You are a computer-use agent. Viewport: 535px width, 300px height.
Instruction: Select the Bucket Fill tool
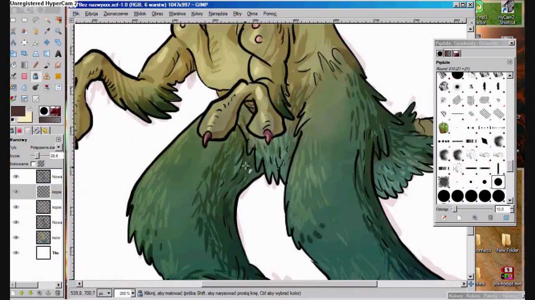point(13,65)
